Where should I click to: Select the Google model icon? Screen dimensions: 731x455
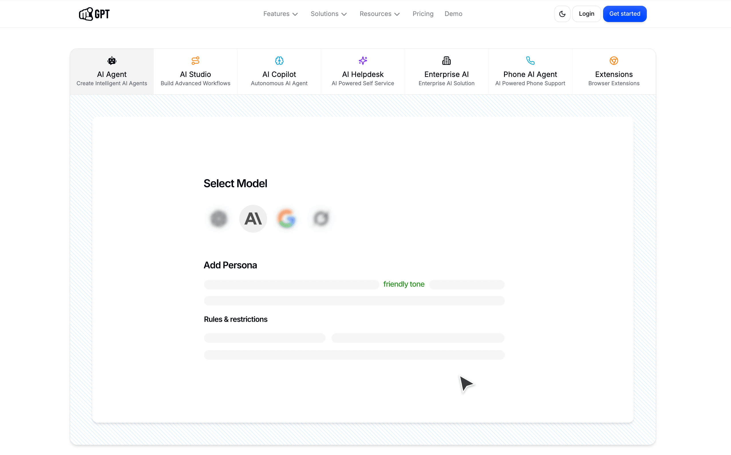(x=286, y=219)
